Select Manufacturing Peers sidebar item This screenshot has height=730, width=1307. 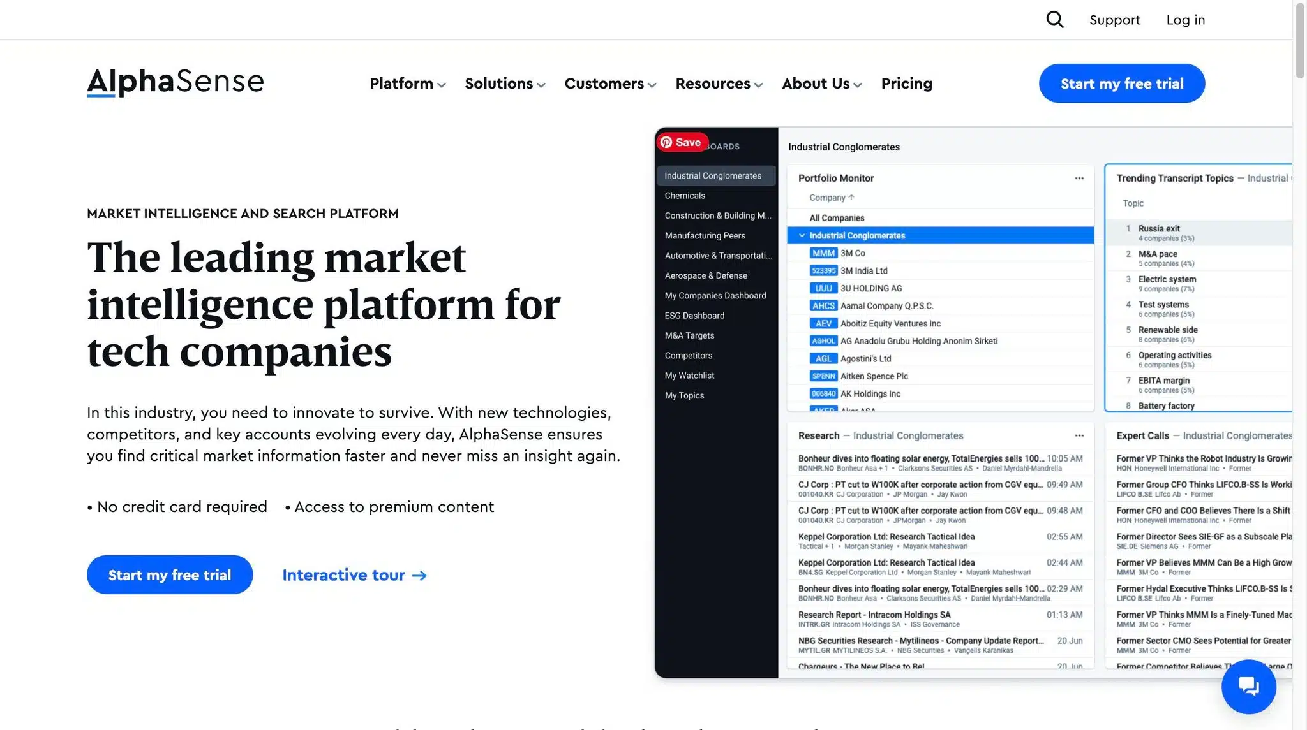(705, 235)
